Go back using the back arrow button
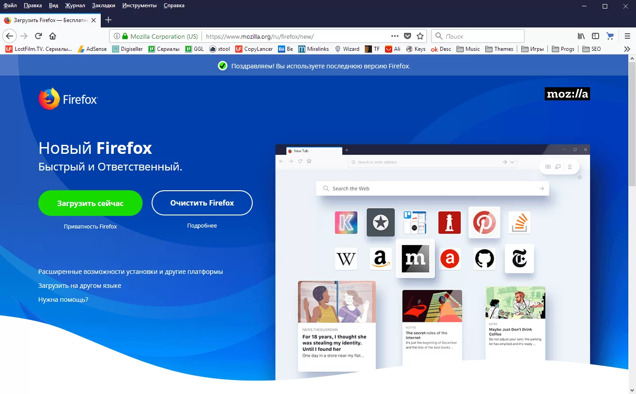 pos(9,36)
